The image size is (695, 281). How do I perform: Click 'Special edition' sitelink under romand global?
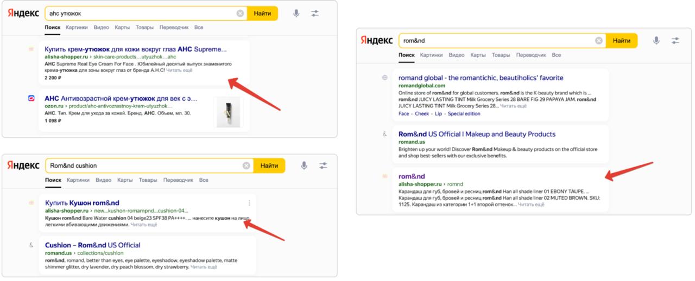click(464, 114)
